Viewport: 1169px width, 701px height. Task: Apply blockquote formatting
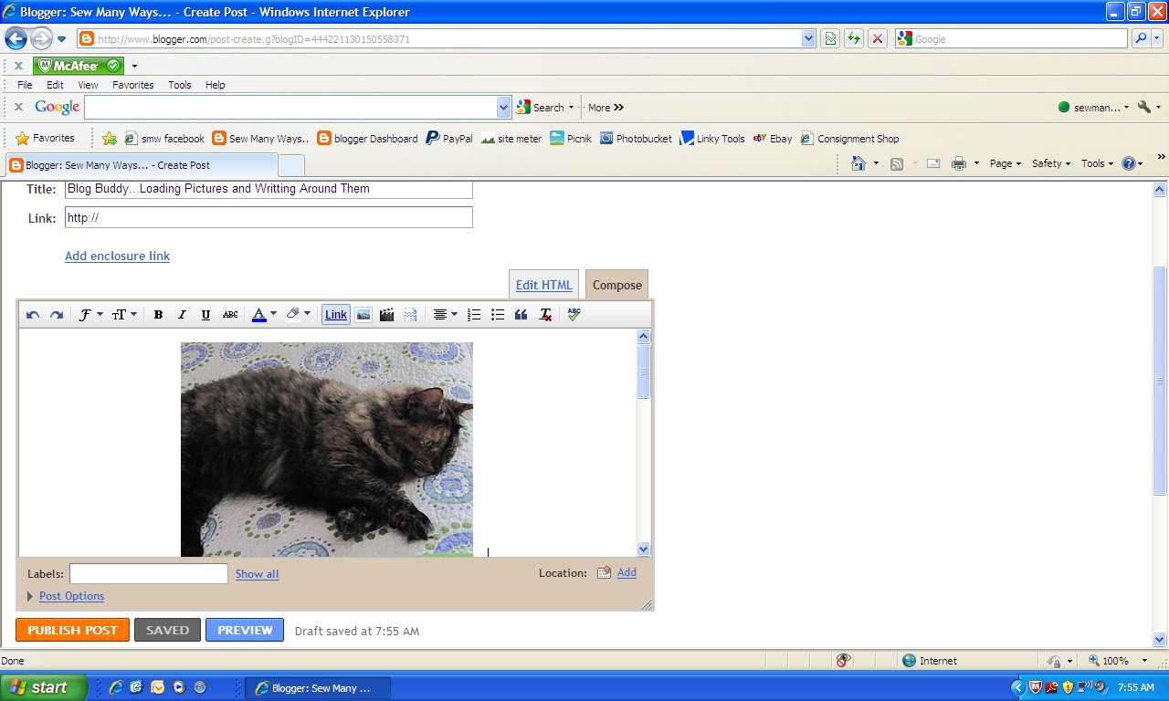pos(521,315)
